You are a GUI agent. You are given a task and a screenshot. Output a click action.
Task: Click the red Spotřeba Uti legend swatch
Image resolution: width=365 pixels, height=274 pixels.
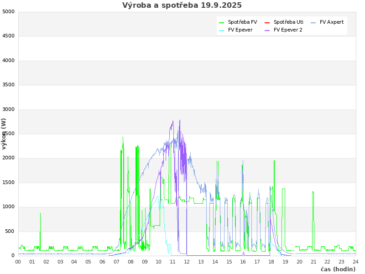pyautogui.click(x=267, y=22)
